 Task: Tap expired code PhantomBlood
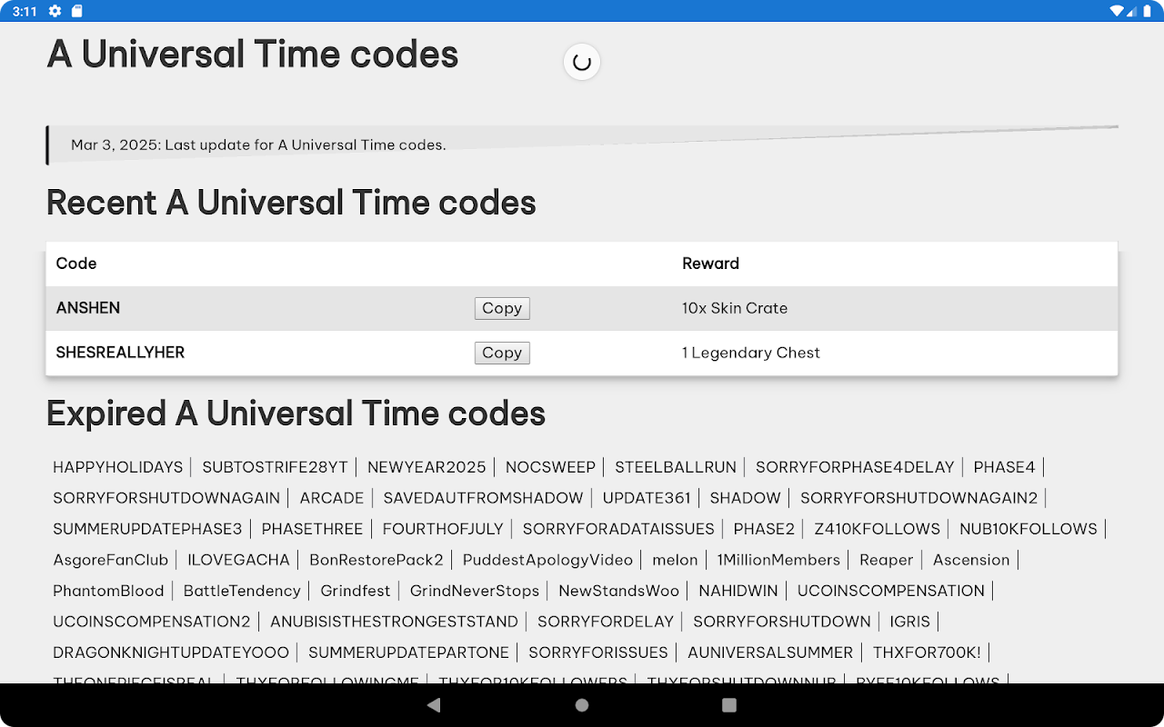pyautogui.click(x=108, y=591)
